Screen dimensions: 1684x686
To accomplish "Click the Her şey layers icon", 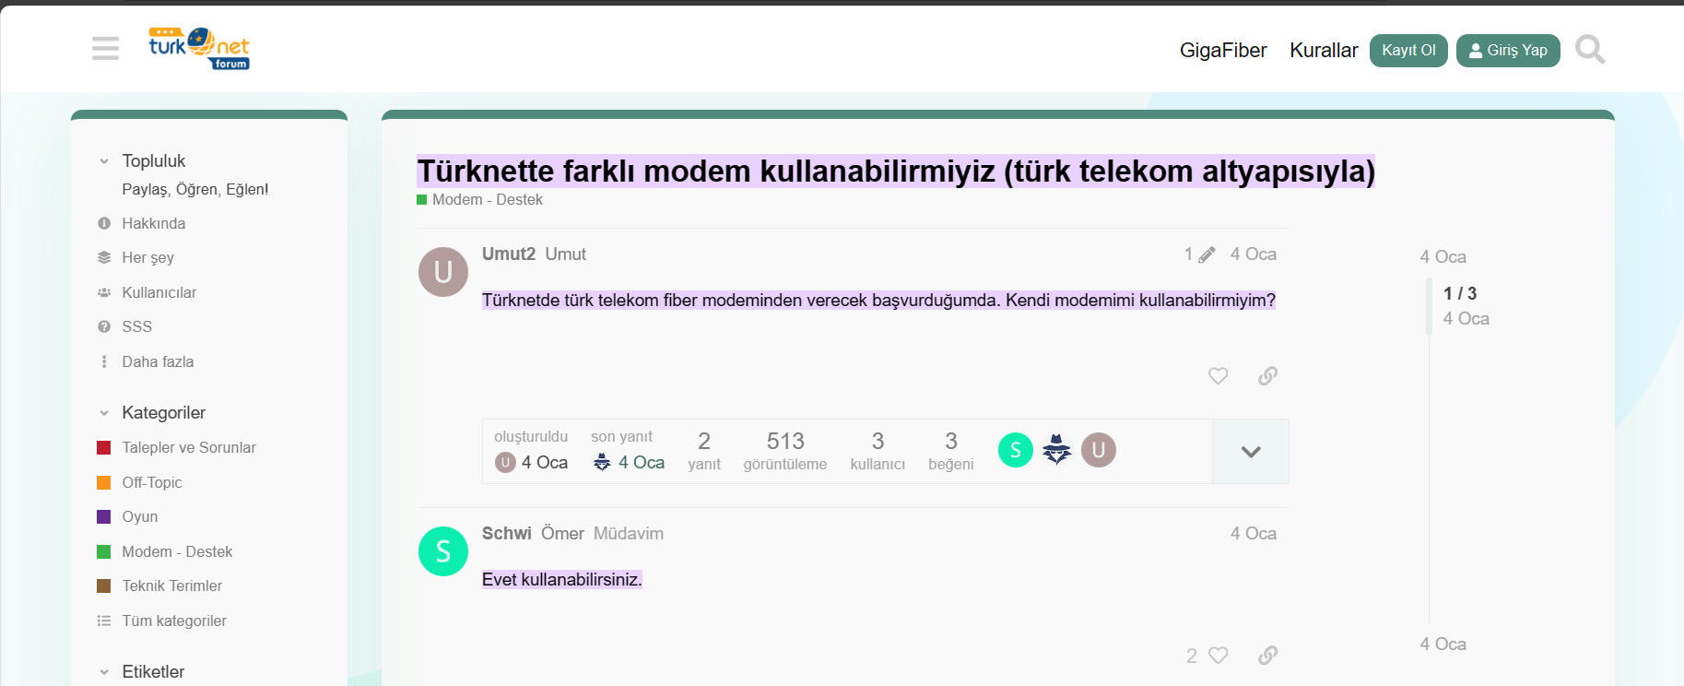I will click(x=104, y=257).
